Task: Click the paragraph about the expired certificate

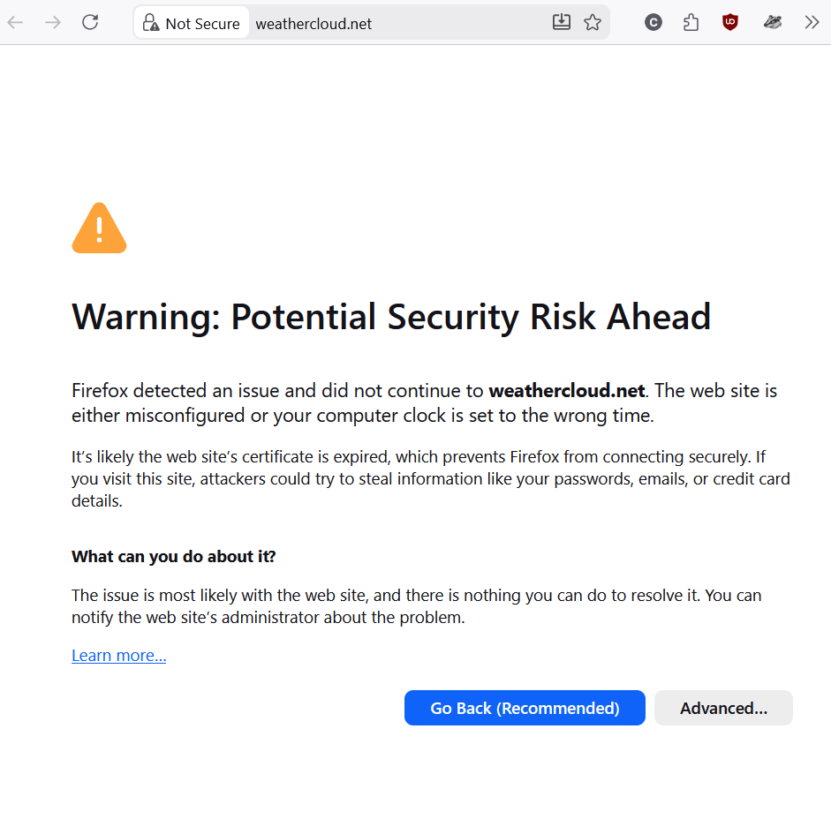Action: 430,478
